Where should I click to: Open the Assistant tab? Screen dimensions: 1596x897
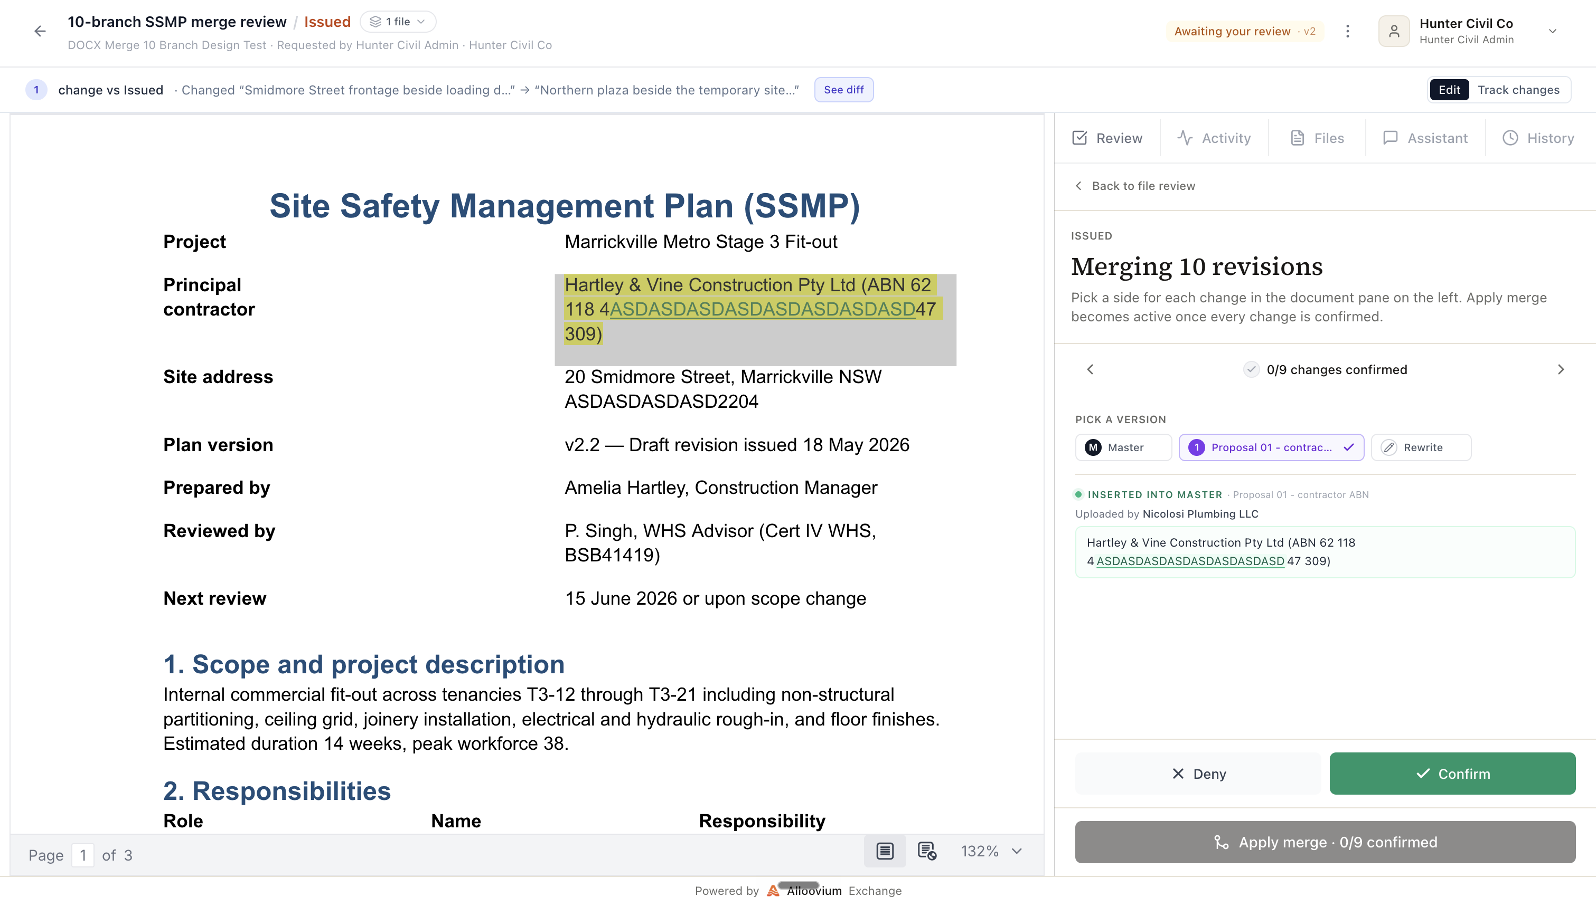1425,138
